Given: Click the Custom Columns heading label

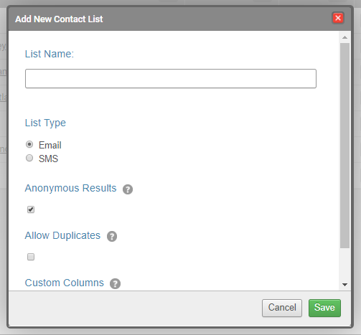Looking at the screenshot, I should pos(65,283).
